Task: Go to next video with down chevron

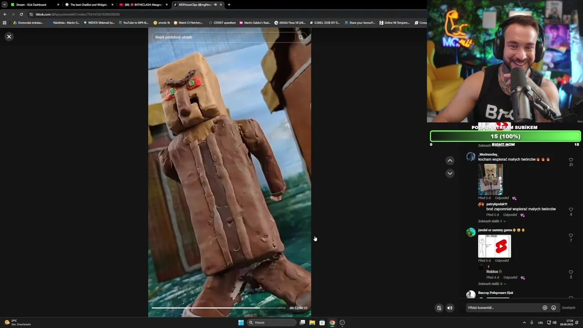Action: (x=450, y=173)
